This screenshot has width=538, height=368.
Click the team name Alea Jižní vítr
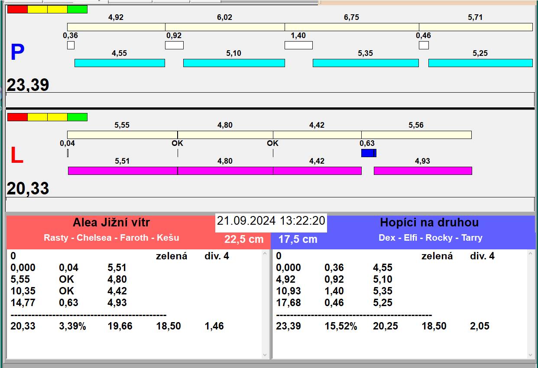point(111,223)
